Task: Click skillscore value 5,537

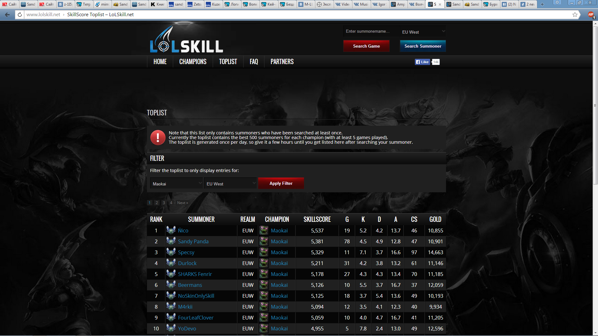Action: [317, 231]
